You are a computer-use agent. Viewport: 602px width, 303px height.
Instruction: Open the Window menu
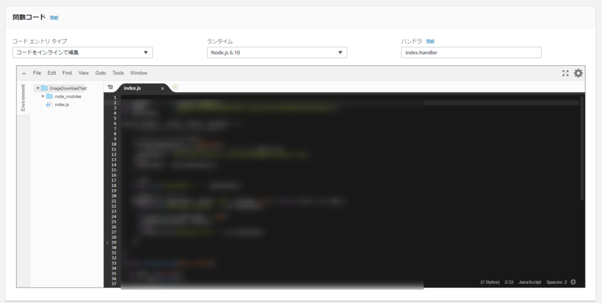(139, 73)
